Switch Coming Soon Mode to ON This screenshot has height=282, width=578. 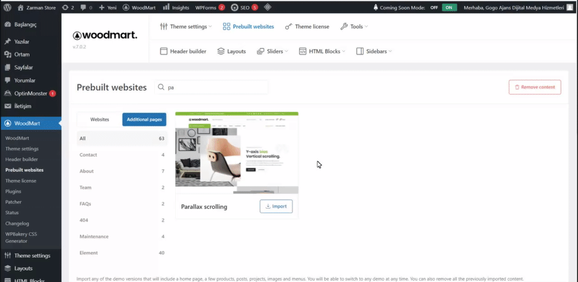[x=449, y=8]
